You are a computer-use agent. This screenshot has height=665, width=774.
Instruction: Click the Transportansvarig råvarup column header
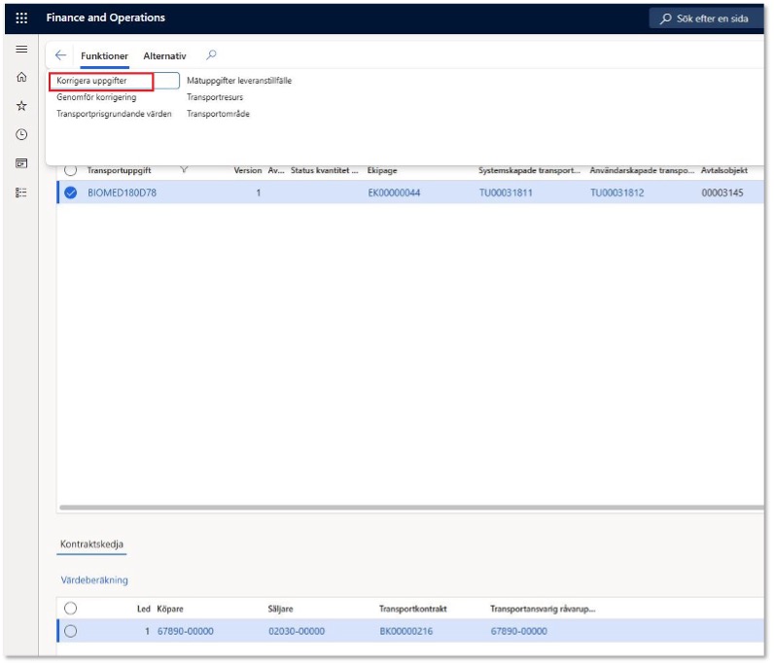click(543, 609)
